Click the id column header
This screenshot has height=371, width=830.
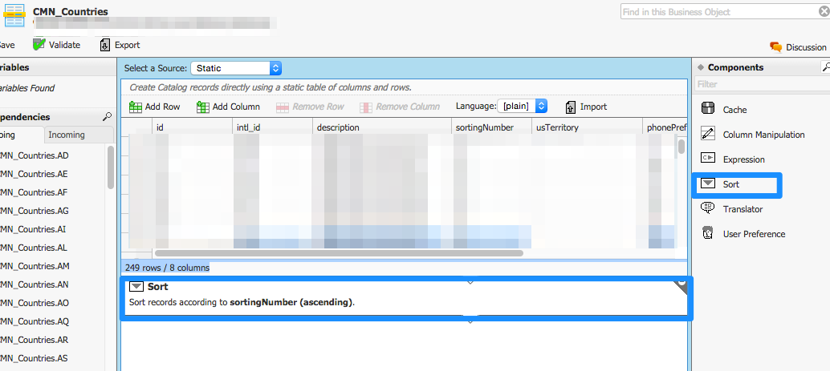pyautogui.click(x=192, y=127)
